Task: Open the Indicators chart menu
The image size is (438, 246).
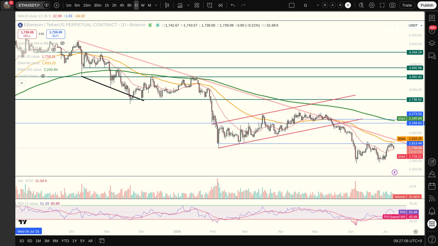Action: (180, 5)
